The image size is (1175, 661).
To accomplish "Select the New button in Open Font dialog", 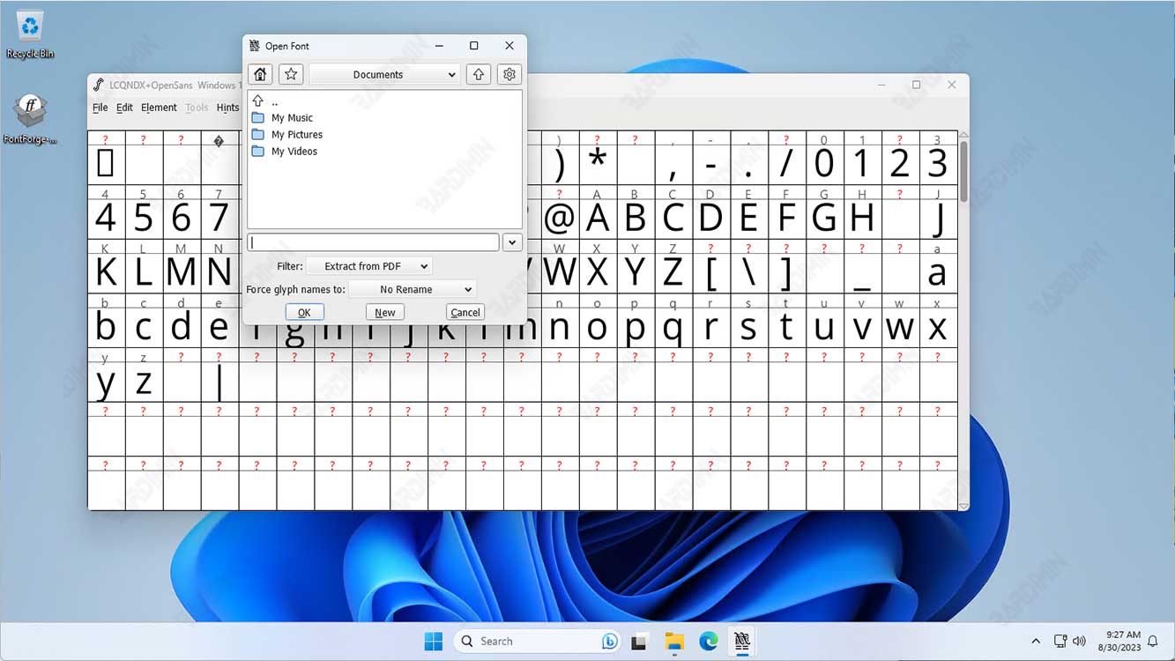I will tap(385, 312).
